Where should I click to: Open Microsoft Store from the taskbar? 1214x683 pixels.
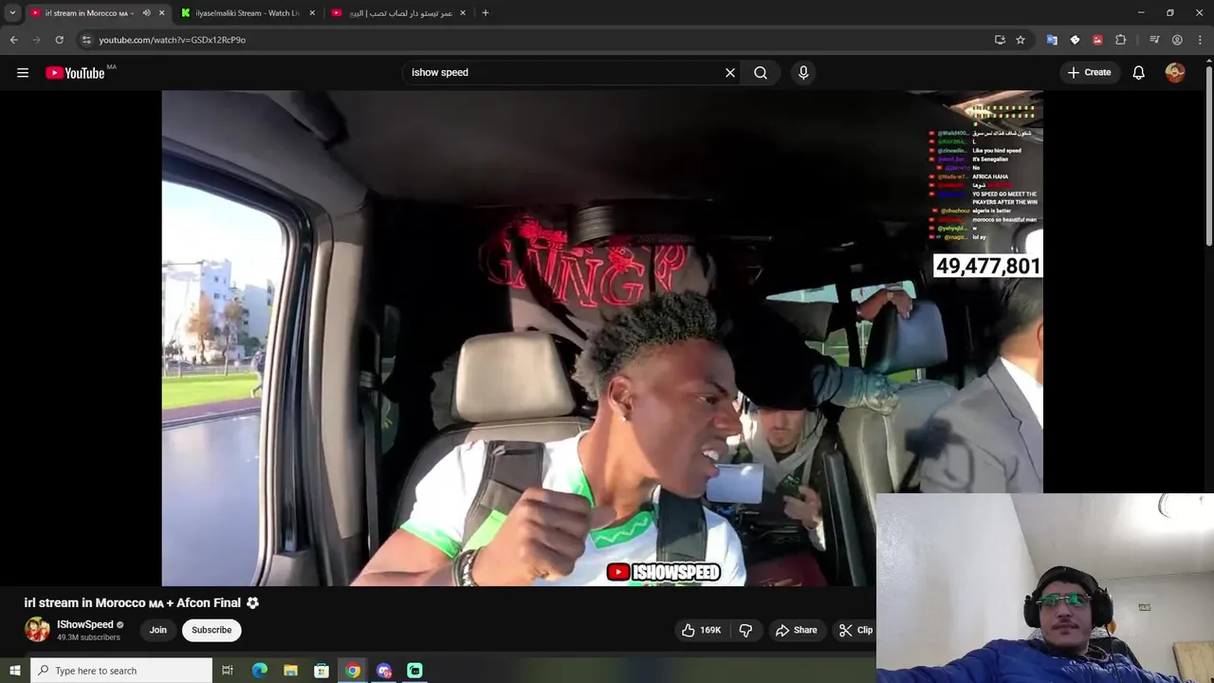click(x=322, y=671)
